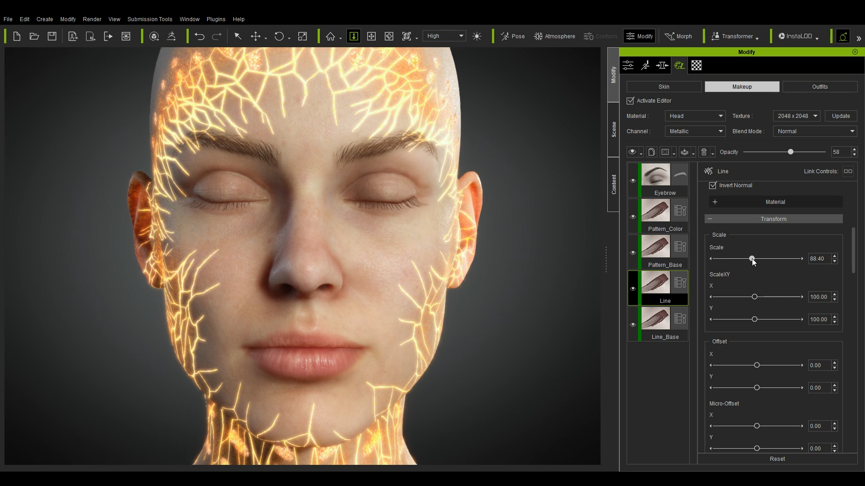Open the Create menu
Screen dimensions: 865x486
[x=45, y=19]
